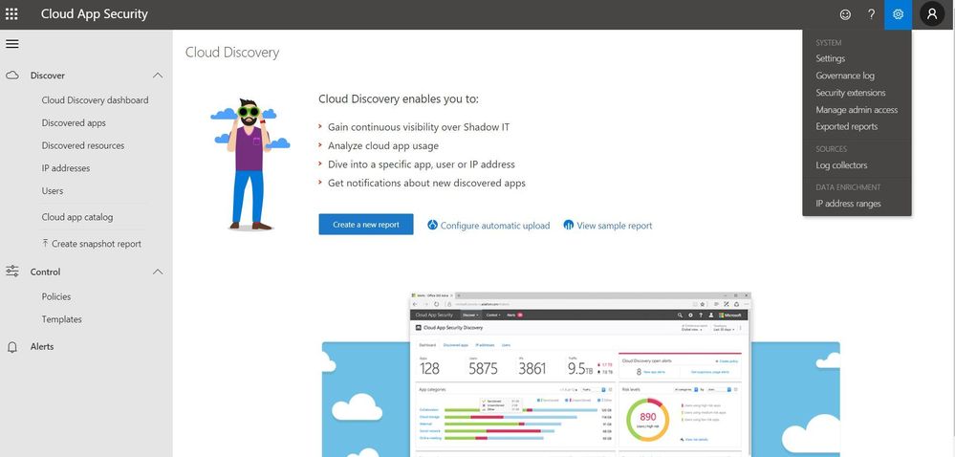Open Discovered resources

pos(83,145)
